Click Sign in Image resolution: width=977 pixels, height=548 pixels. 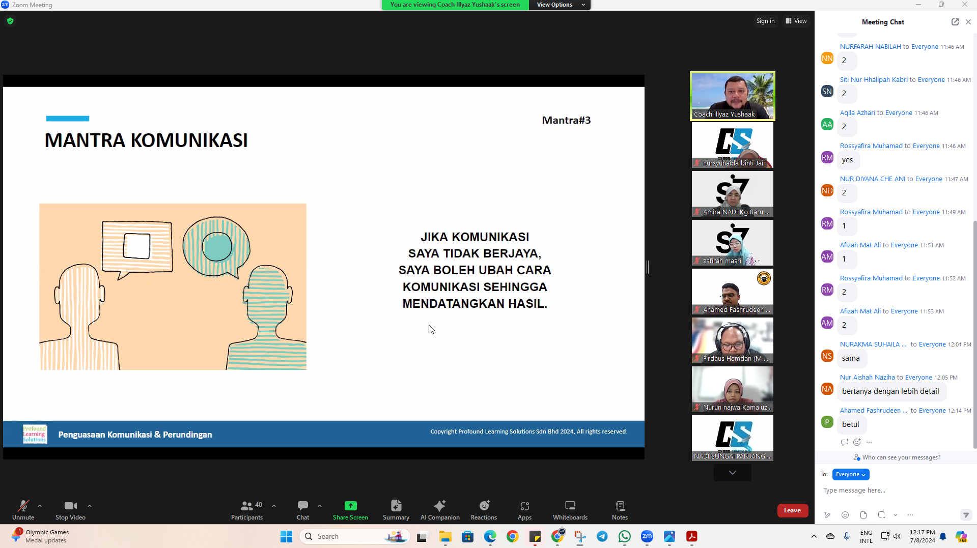tap(765, 21)
